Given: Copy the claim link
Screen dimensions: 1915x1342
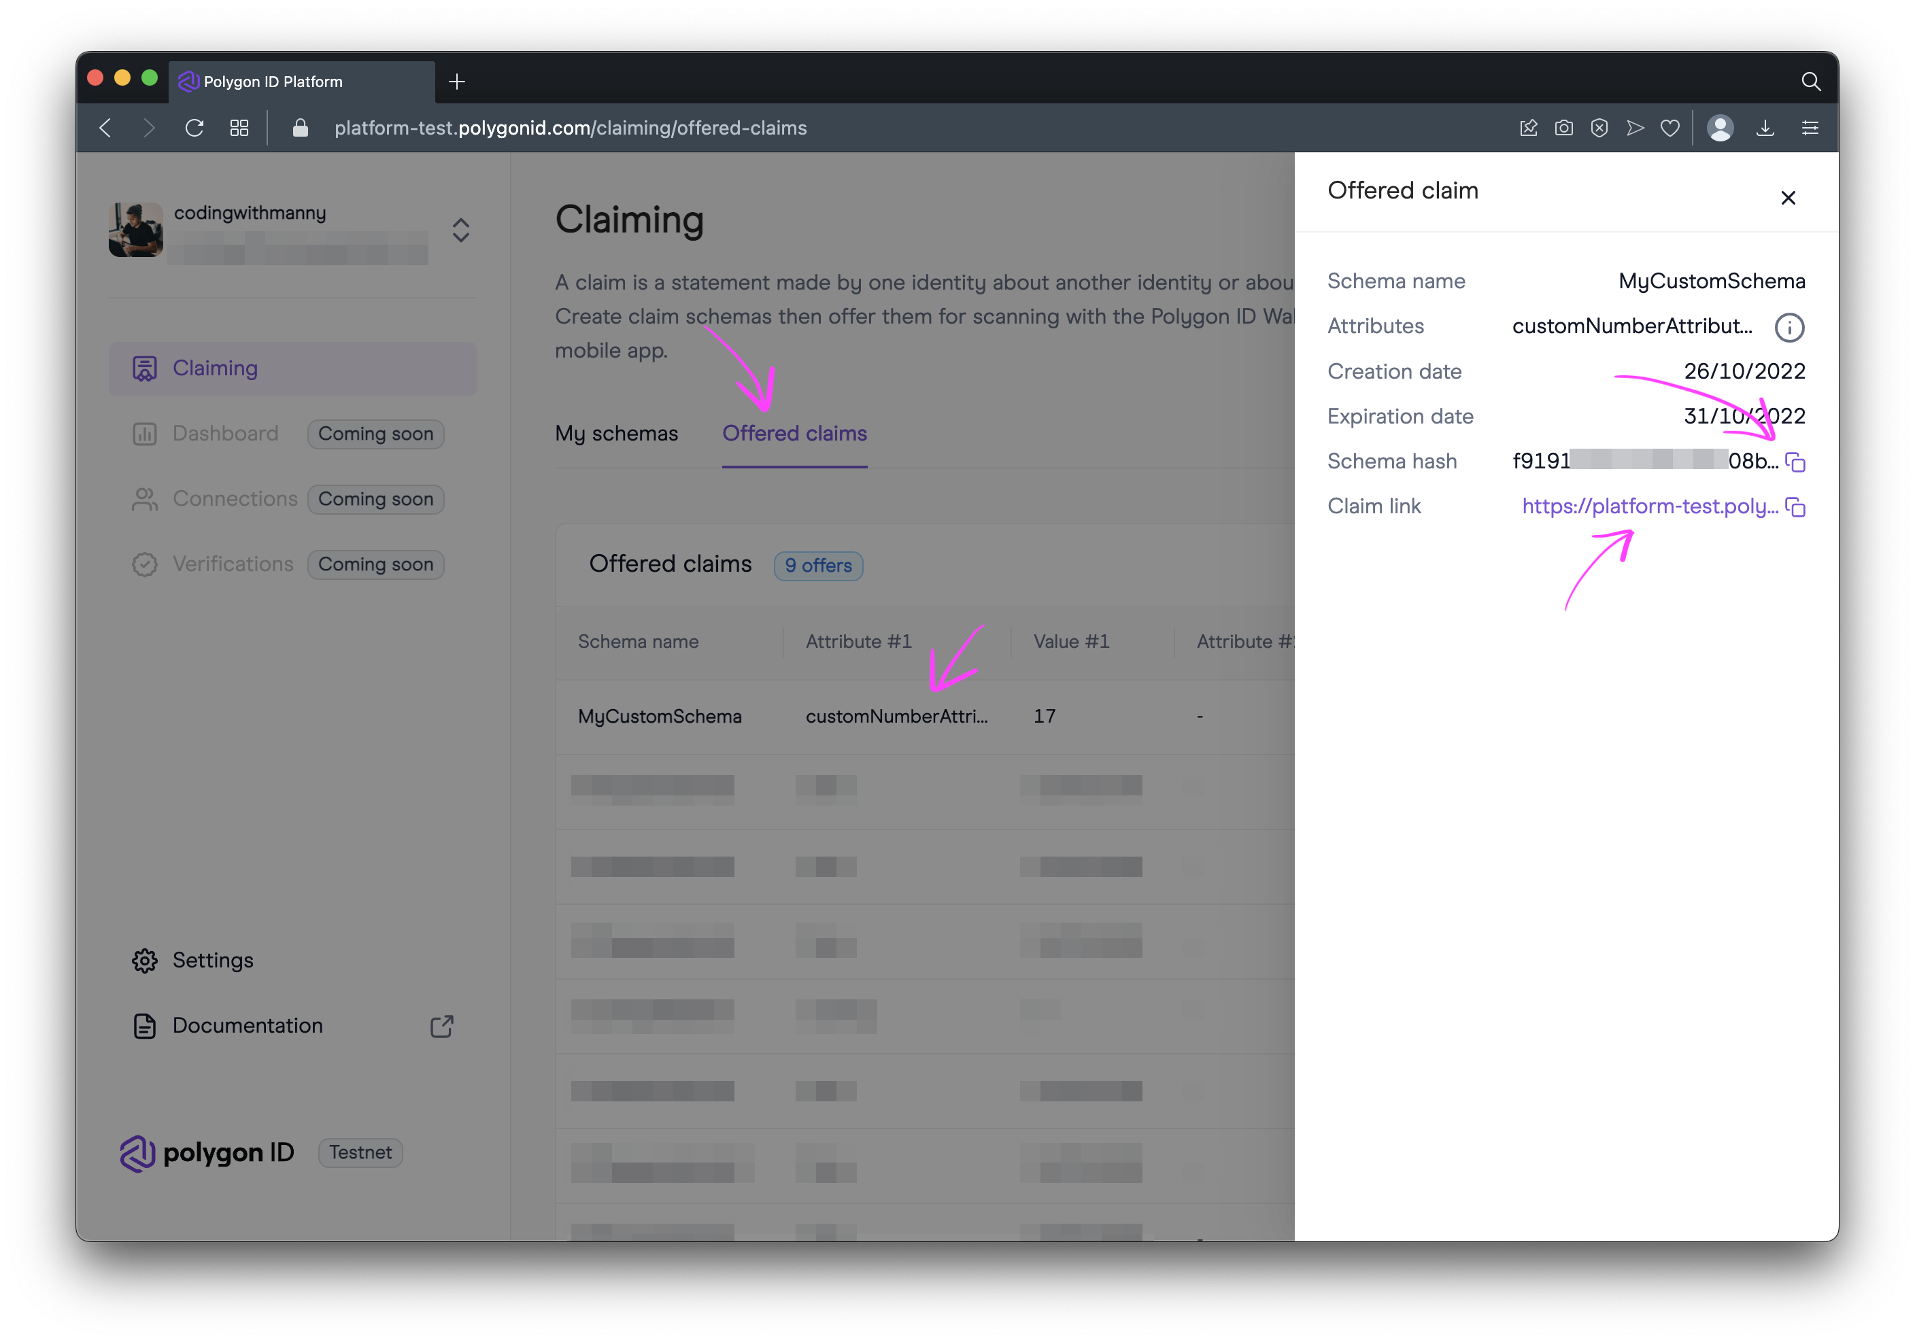Looking at the screenshot, I should tap(1796, 507).
